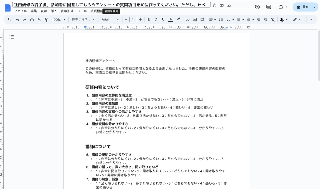Open the 挿入 menu
The image size is (320, 189).
[x=54, y=11]
